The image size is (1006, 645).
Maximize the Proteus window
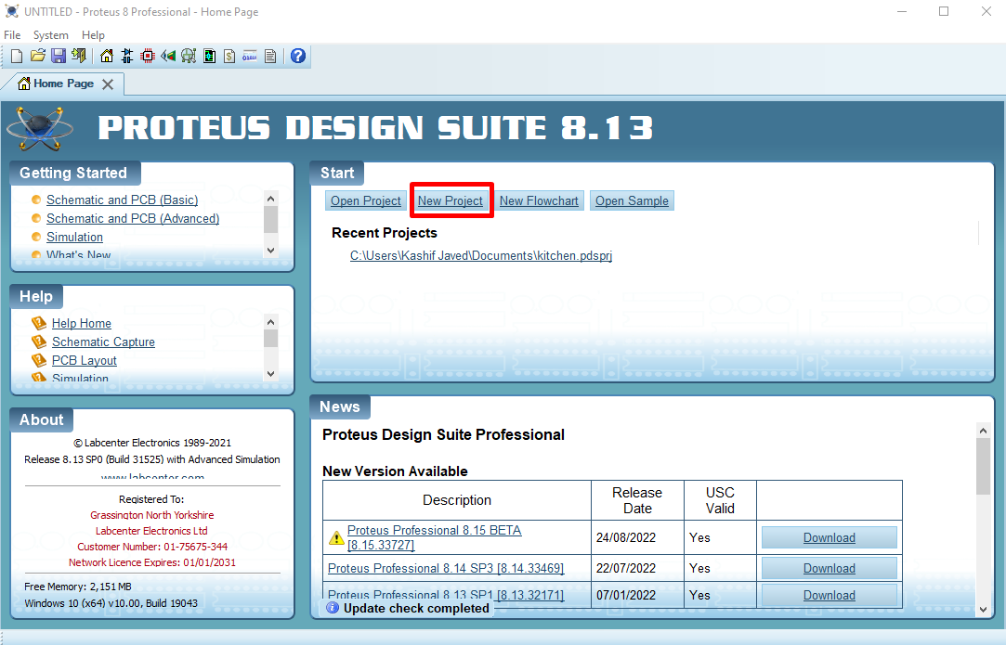click(x=944, y=11)
